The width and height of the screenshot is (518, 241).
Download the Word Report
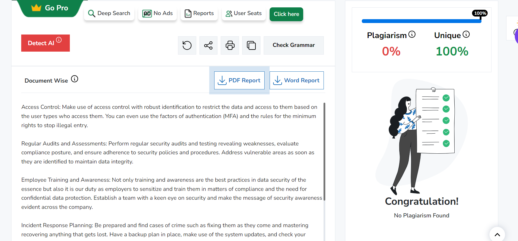tap(296, 81)
